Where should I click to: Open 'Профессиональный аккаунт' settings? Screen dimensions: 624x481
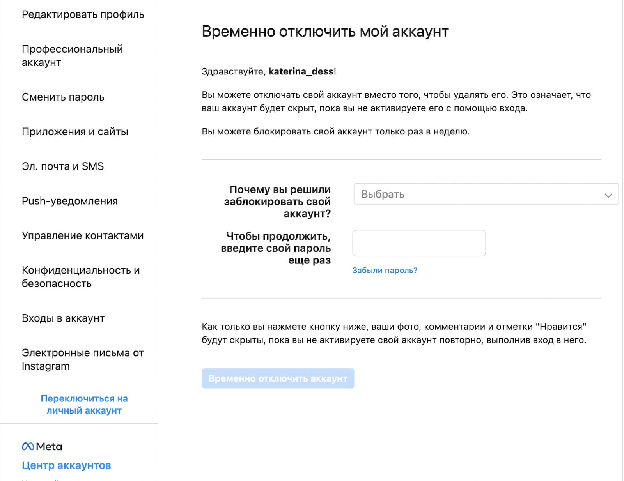[72, 55]
